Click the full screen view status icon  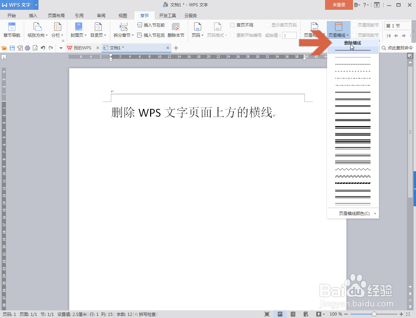(267, 314)
